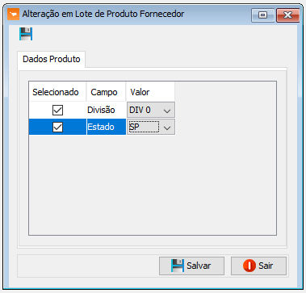Restore the window using the title bar button
The image size is (306, 293).
click(x=263, y=15)
